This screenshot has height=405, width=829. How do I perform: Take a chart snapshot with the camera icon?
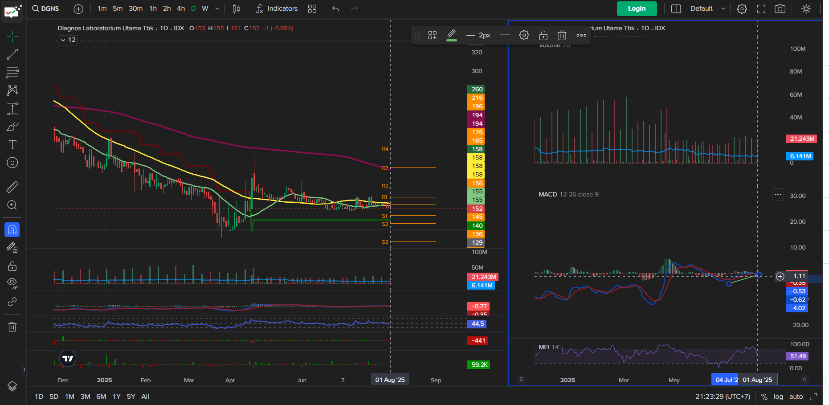pos(780,8)
